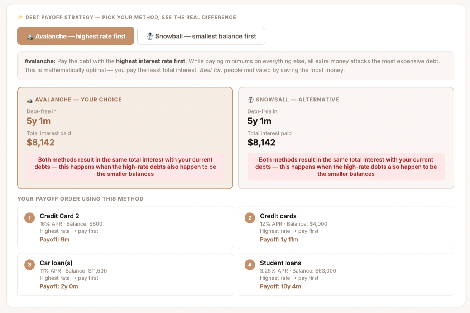This screenshot has height=313, width=470.
Task: Select the Credit cards 12% APR payoff item
Action: click(346, 227)
